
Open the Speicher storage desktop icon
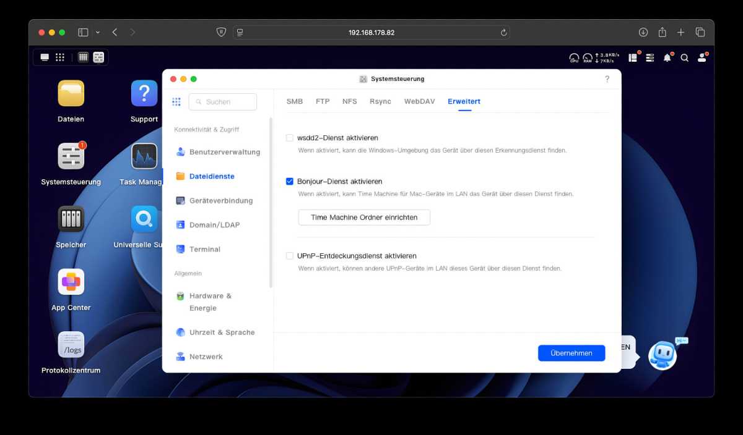pyautogui.click(x=71, y=219)
